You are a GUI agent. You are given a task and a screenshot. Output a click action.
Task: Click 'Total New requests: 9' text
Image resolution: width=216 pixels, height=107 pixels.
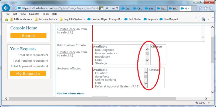pyautogui.click(x=33, y=55)
